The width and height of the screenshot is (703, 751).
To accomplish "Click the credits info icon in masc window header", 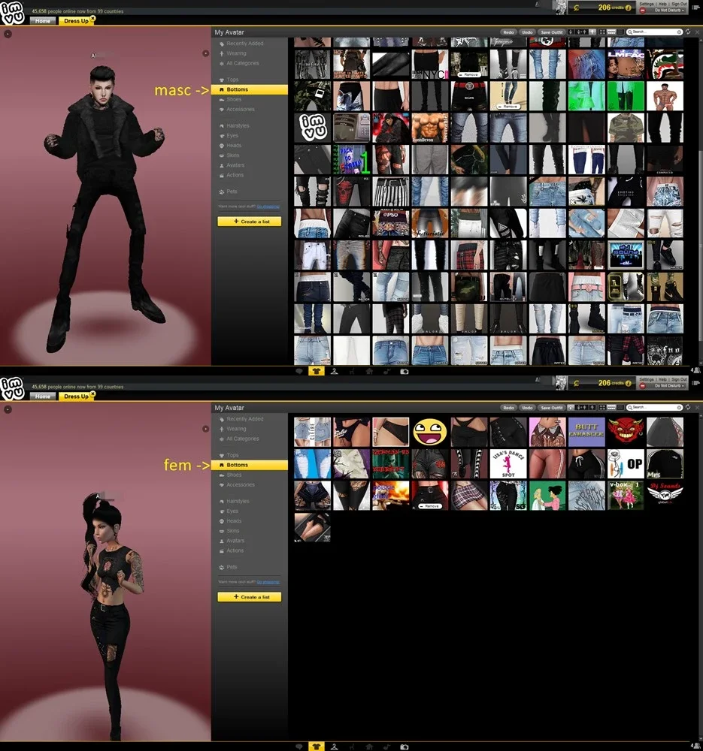I will point(629,8).
